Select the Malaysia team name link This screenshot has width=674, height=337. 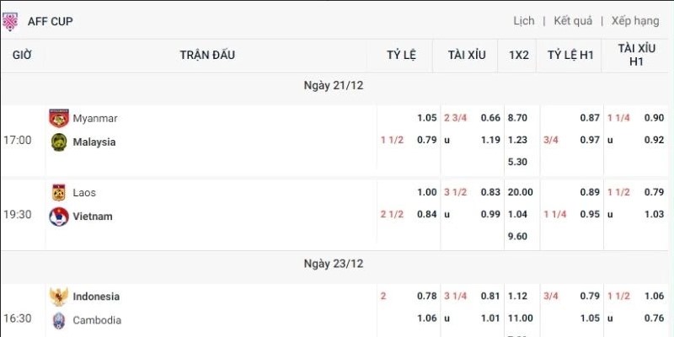(94, 142)
